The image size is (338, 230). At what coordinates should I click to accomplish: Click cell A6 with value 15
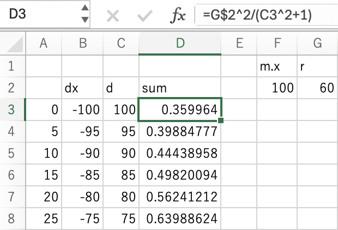(44, 175)
